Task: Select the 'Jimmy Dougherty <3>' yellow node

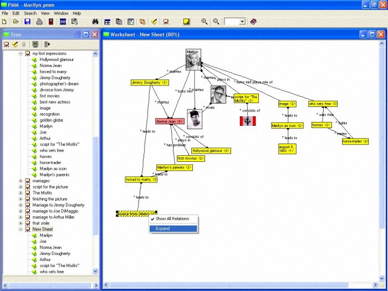Action: (150, 83)
